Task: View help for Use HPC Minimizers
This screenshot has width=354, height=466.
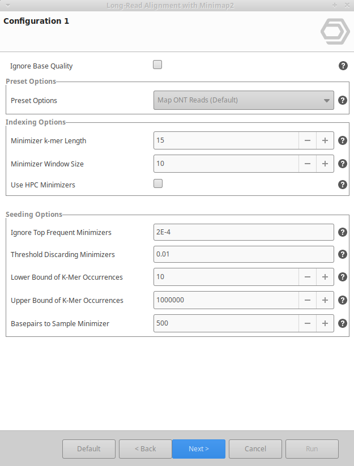Action: click(343, 185)
